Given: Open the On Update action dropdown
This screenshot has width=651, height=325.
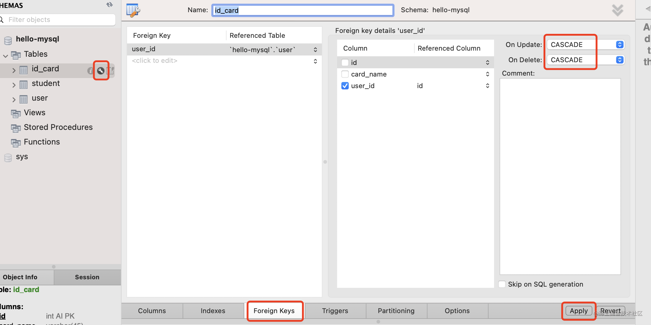Looking at the screenshot, I should click(x=586, y=45).
